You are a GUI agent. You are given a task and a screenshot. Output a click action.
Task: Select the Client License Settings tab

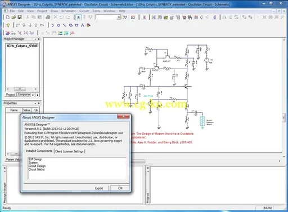tap(69, 151)
